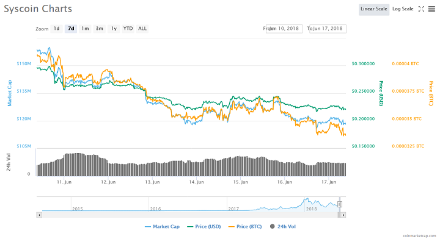Screen dimensions: 440x239
Task: Toggle fullscreen chart view icon
Action: [421, 9]
